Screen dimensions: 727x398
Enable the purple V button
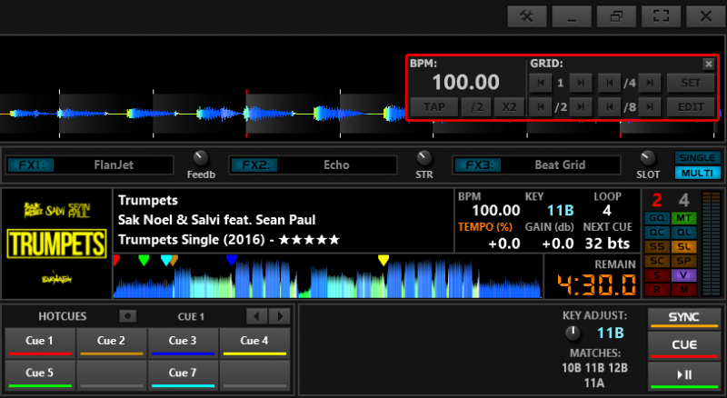pos(684,274)
